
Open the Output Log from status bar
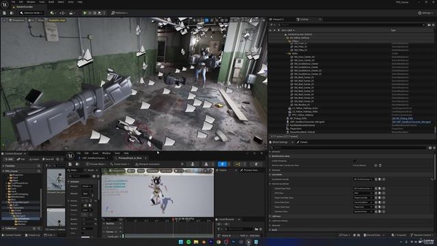pos(32,235)
